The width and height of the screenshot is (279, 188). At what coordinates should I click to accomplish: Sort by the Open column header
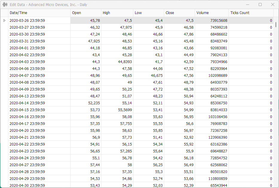point(86,13)
